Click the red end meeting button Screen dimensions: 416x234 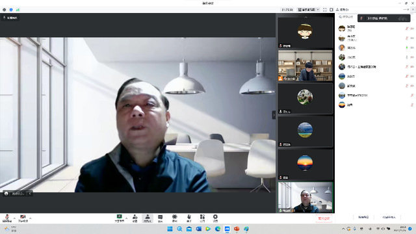click(x=324, y=218)
